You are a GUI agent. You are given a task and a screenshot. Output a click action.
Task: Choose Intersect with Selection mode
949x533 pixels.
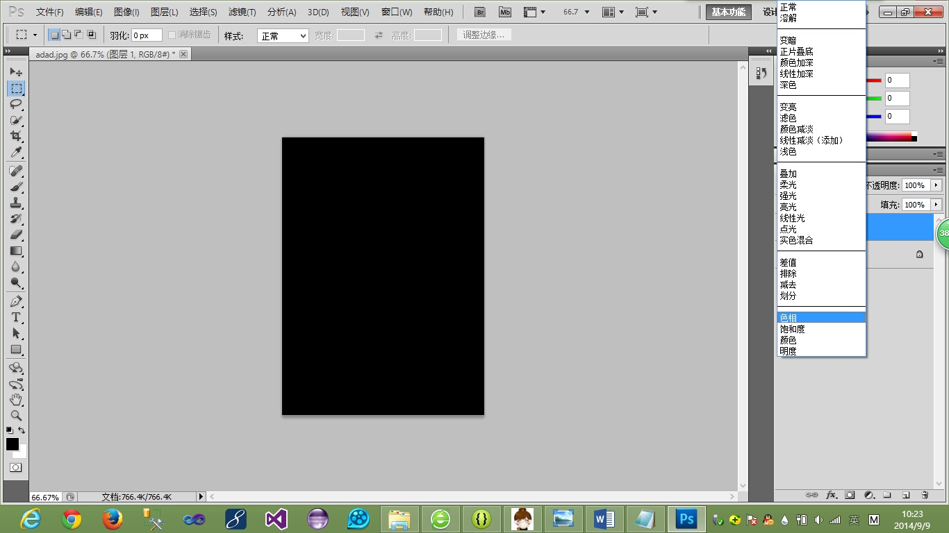tap(91, 35)
